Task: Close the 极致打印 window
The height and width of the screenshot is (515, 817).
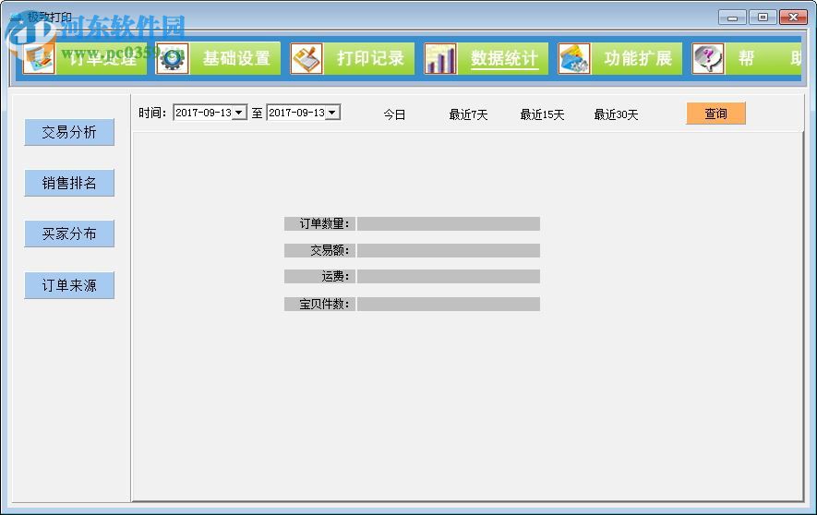Action: pos(793,18)
